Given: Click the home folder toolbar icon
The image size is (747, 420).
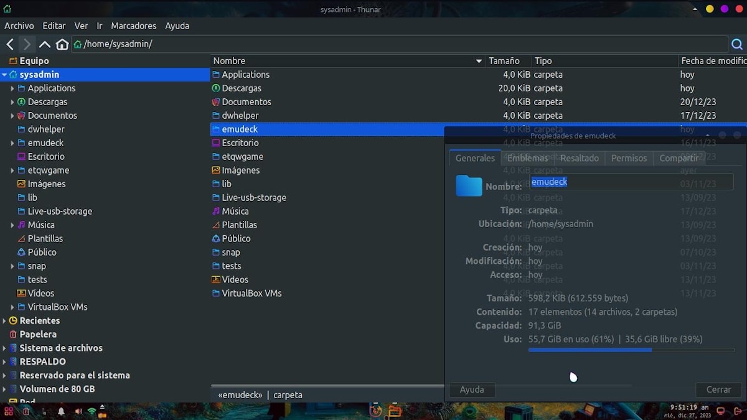Looking at the screenshot, I should (x=62, y=44).
